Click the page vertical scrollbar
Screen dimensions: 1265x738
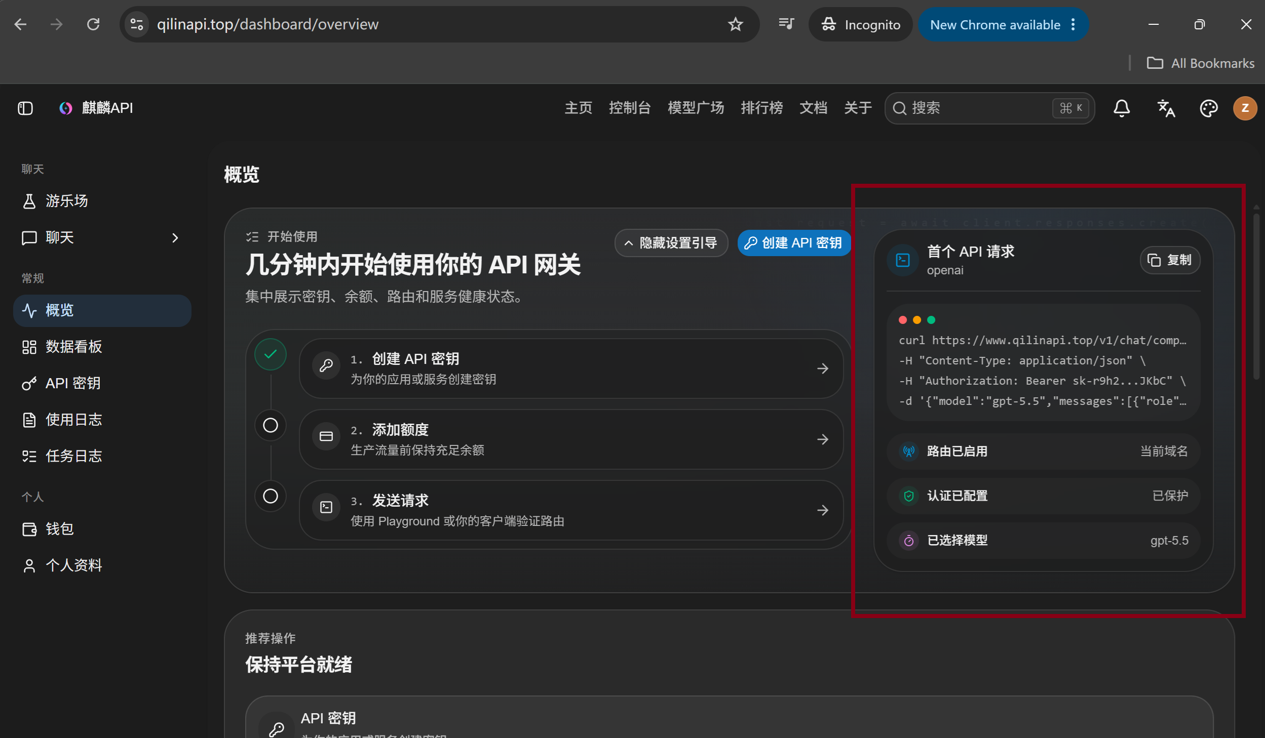point(1256,296)
